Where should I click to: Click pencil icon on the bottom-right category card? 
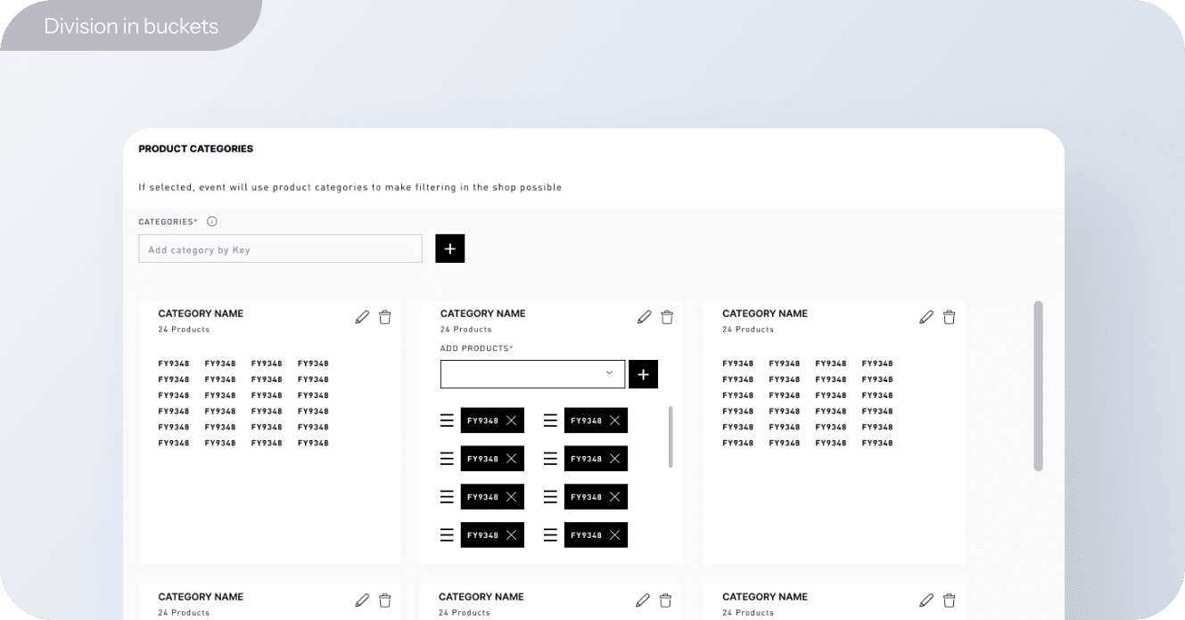pyautogui.click(x=926, y=600)
